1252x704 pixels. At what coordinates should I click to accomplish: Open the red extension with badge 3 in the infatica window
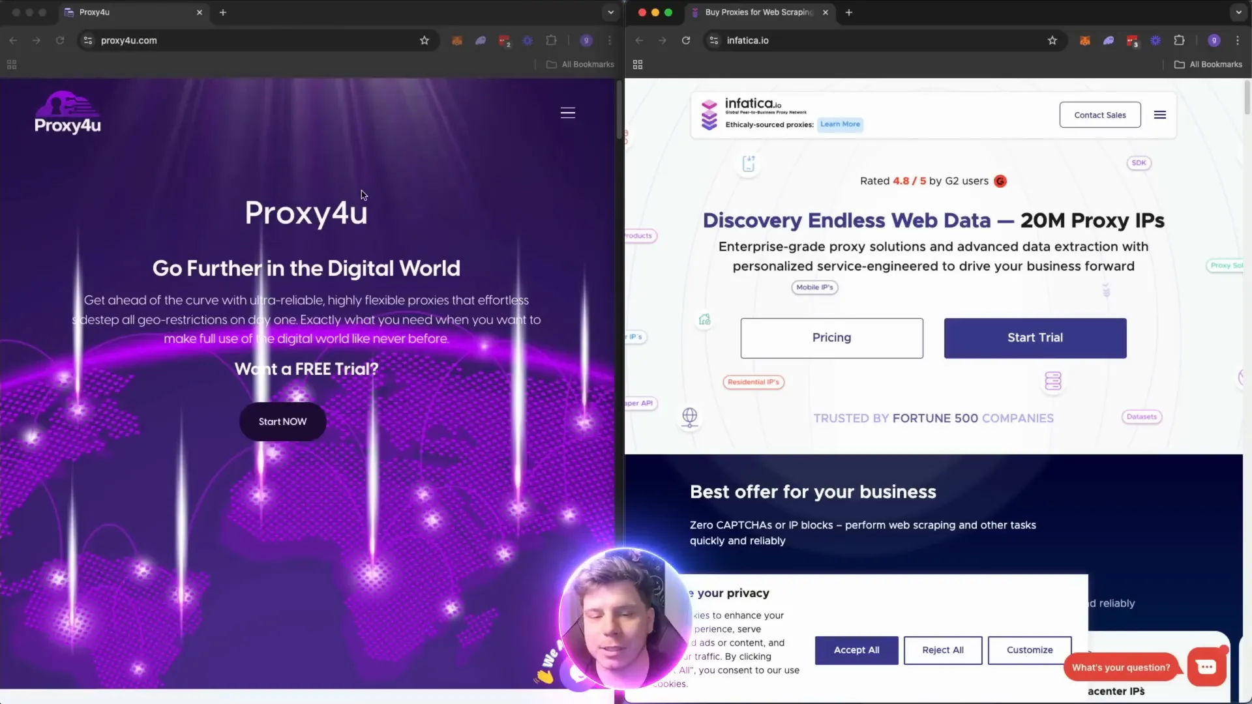1133,41
